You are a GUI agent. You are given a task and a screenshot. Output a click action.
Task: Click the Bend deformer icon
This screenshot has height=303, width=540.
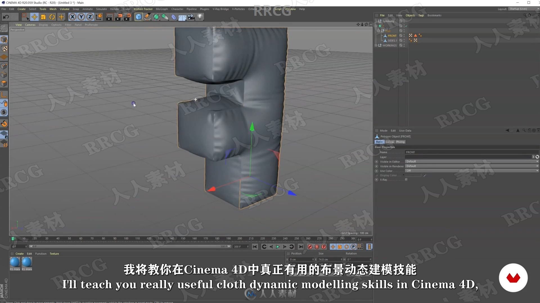(x=174, y=17)
